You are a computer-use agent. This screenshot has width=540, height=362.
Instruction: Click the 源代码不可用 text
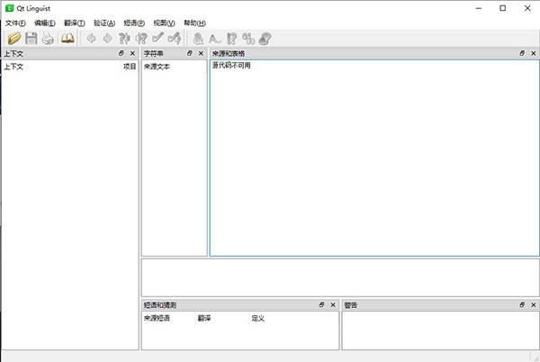tap(231, 66)
